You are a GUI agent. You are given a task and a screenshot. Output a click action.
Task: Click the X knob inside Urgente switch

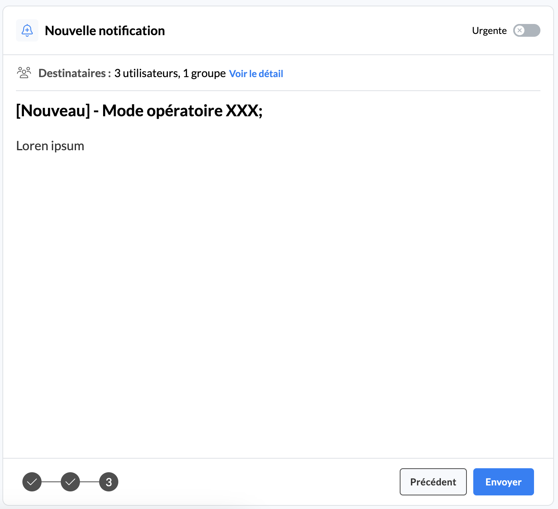pos(520,30)
